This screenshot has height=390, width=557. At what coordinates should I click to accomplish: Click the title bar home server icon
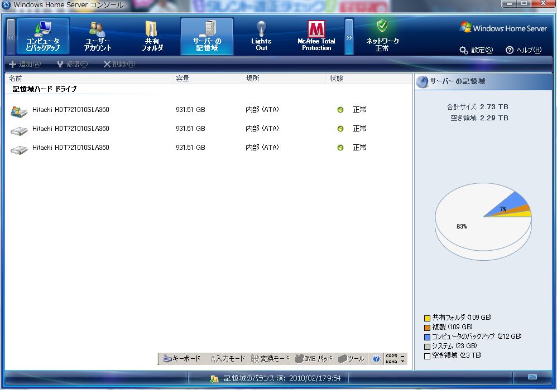(x=6, y=4)
